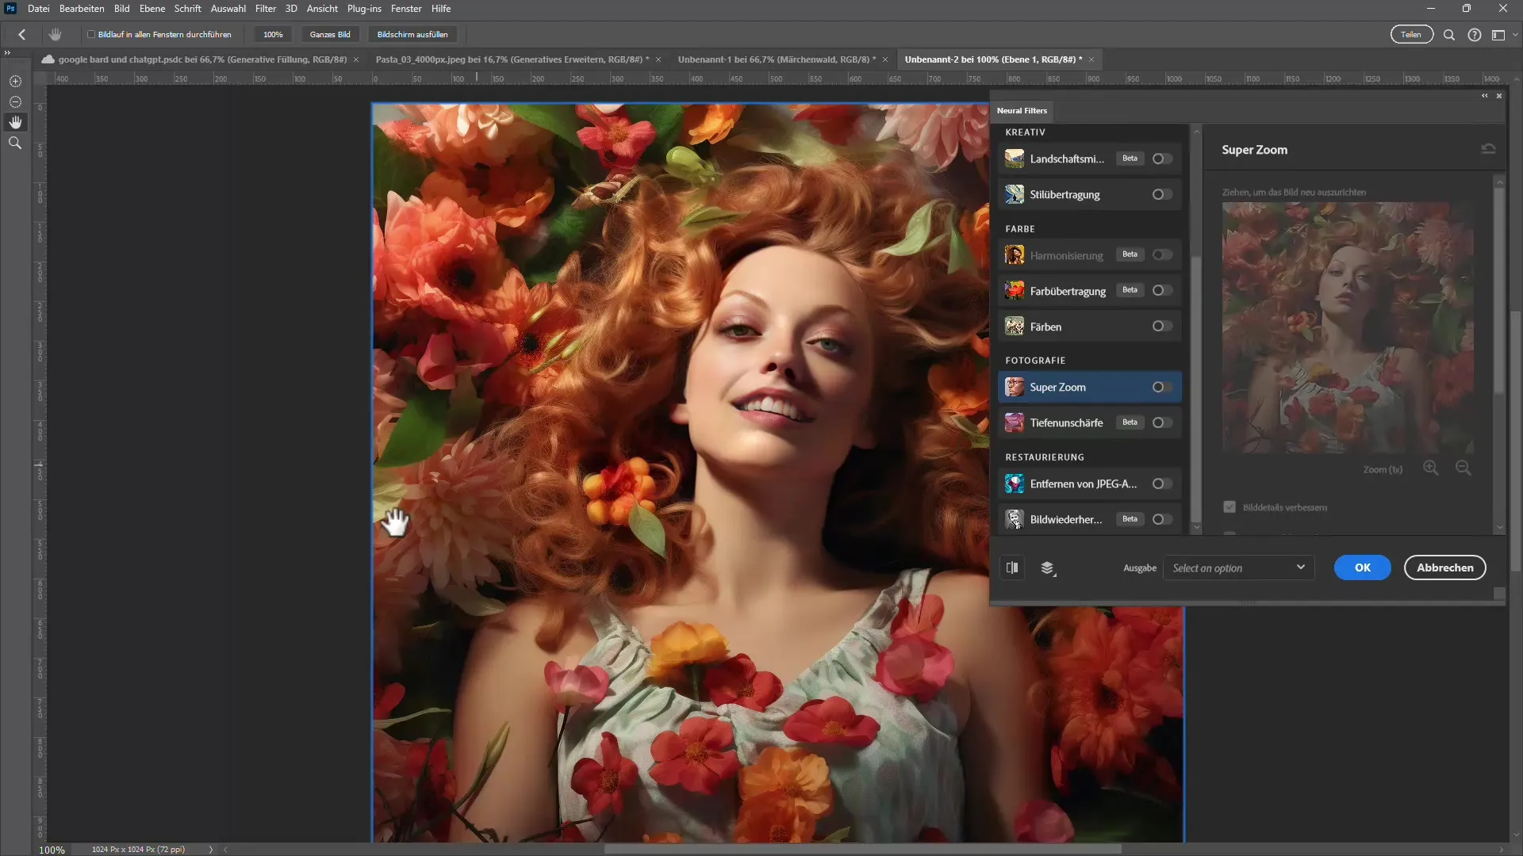Open the Datei menu
Screen dimensions: 1523x856
tap(38, 9)
